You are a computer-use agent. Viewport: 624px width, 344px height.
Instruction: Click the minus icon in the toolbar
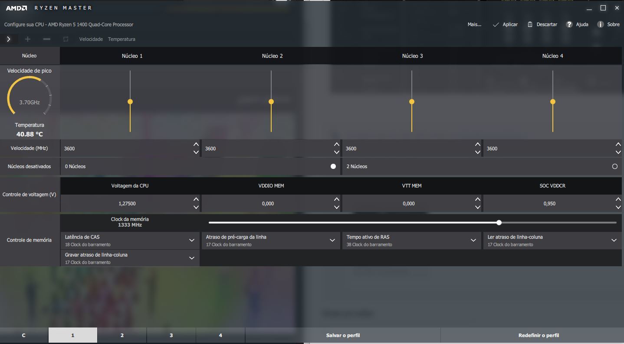(x=47, y=39)
